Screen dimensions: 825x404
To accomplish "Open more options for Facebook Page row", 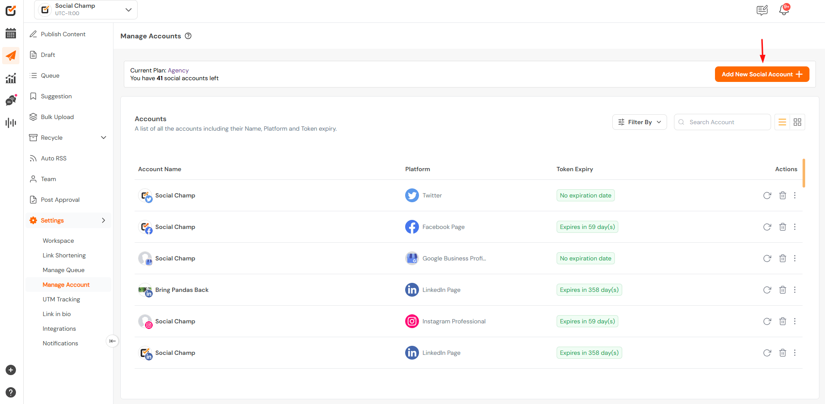I will [795, 227].
